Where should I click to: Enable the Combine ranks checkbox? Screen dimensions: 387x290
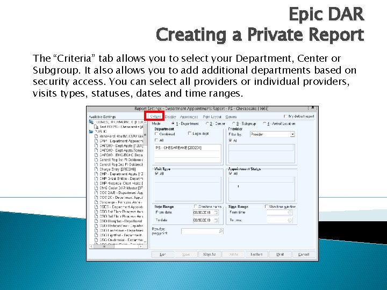[196, 206]
